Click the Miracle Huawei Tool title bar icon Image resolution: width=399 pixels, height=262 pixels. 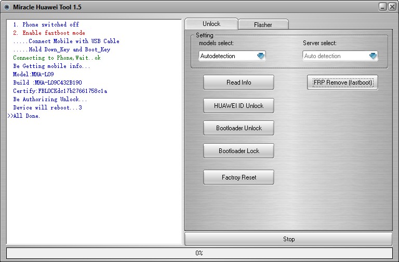tap(7, 7)
